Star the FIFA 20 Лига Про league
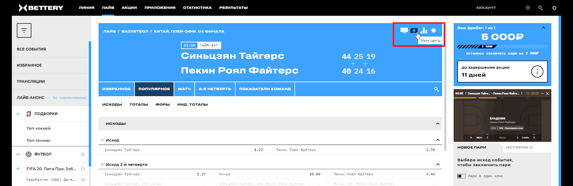 [x=83, y=169]
